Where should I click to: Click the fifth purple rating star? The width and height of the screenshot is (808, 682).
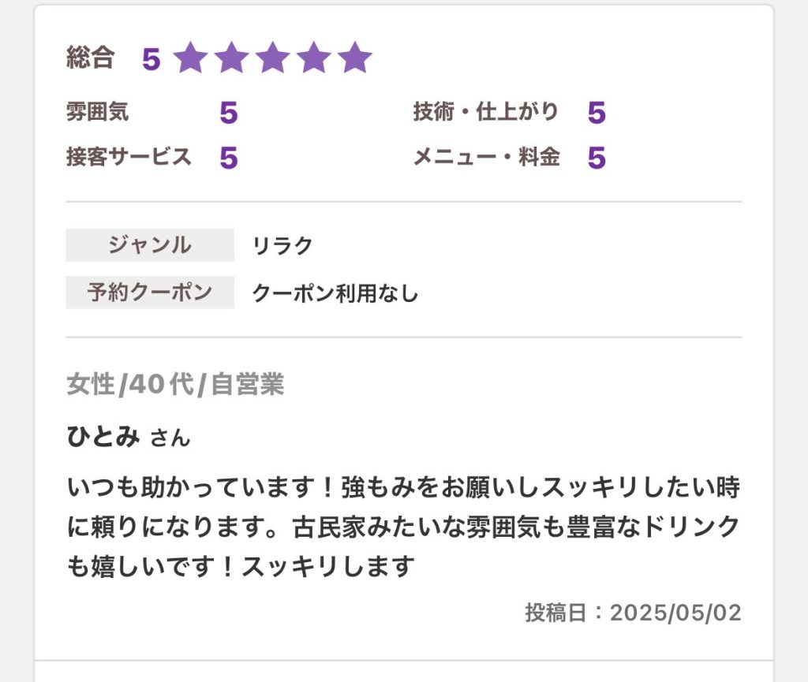point(355,57)
